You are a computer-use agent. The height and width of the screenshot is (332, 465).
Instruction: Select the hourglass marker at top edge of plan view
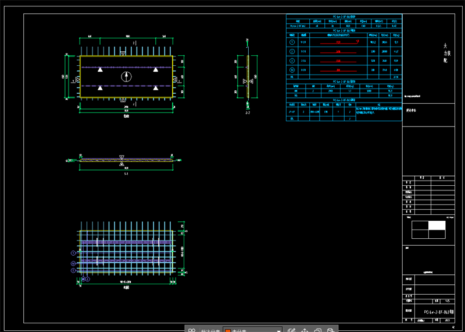click(123, 54)
